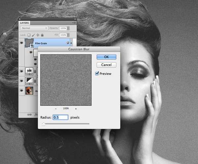198x164 pixels.
Task: Zoom in preview with plus button
Action: tap(76, 109)
